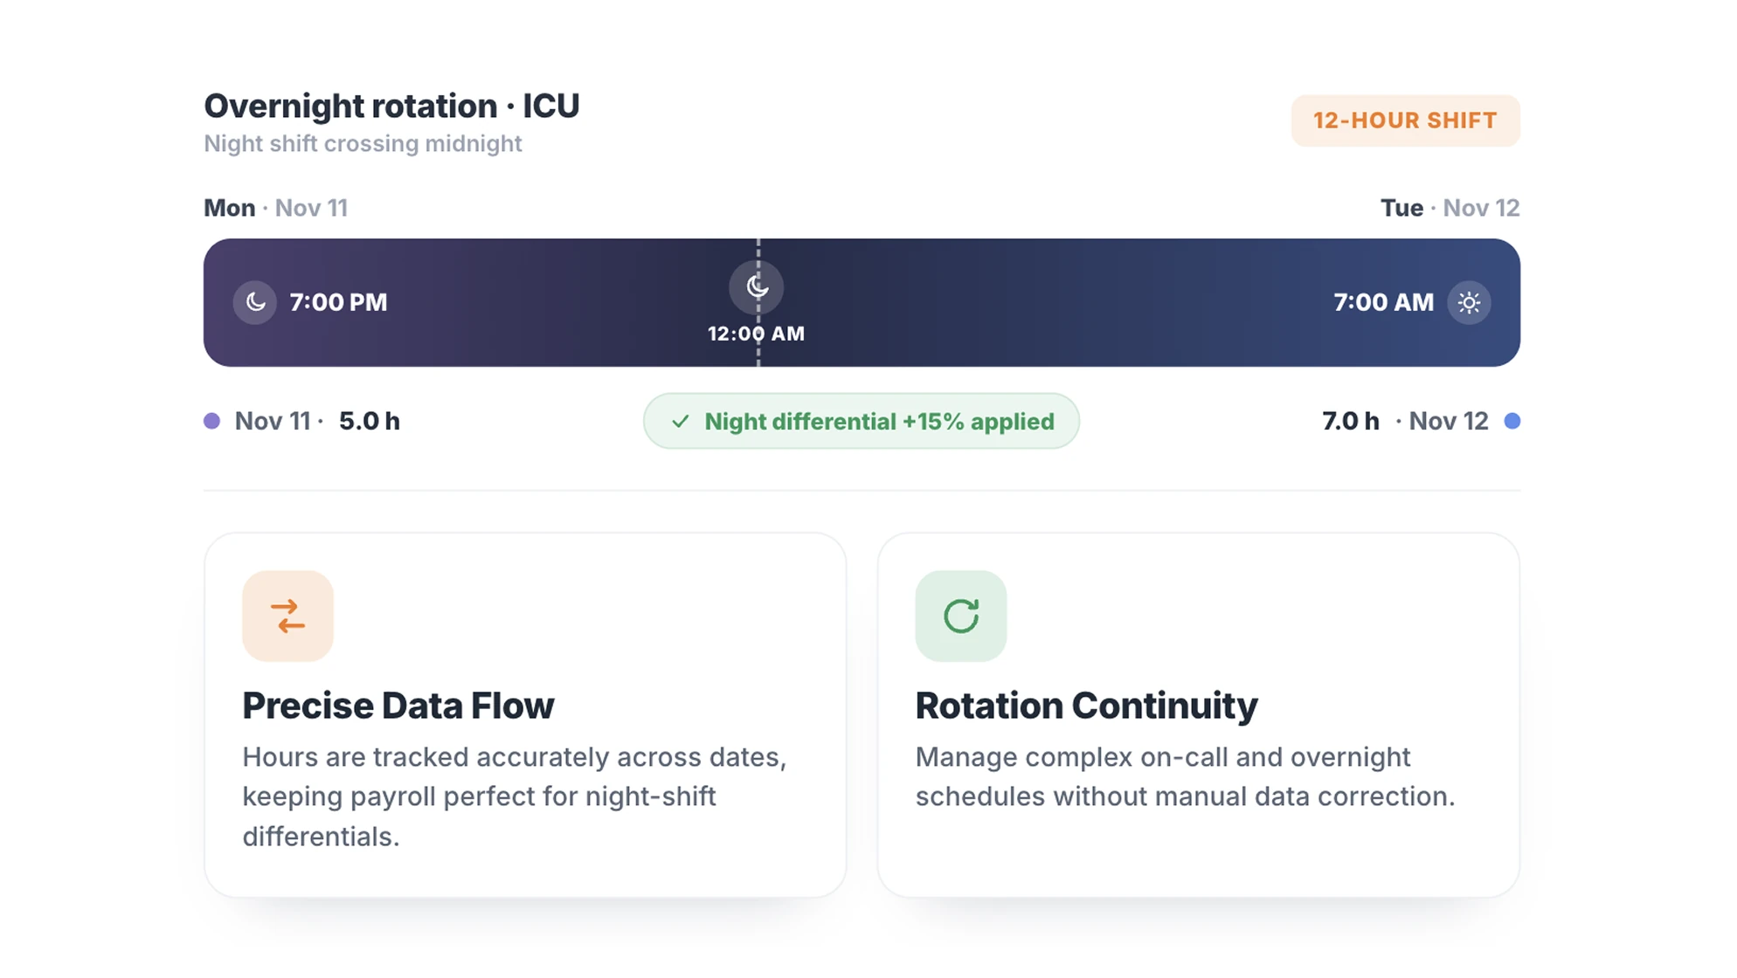
Task: Click the Tue · Nov 12 date label
Action: pos(1450,208)
